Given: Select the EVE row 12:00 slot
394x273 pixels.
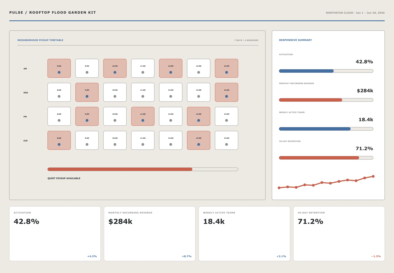Looking at the screenshot, I should pyautogui.click(x=171, y=140).
